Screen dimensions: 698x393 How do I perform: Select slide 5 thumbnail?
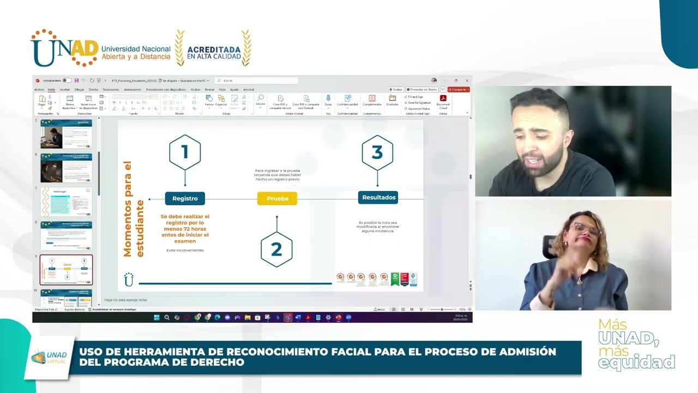66,134
